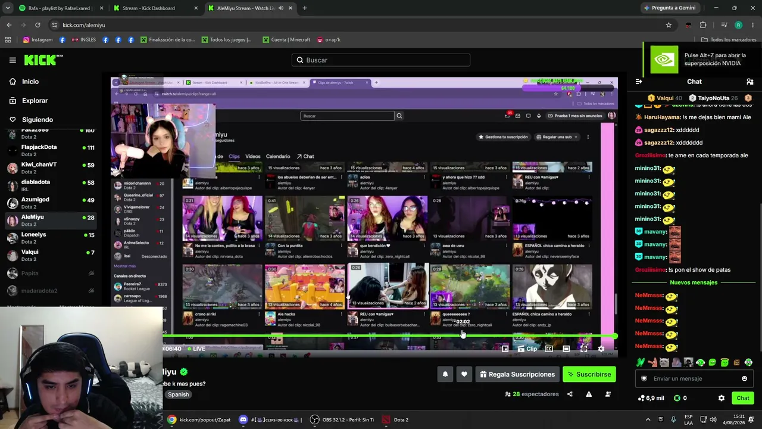762x429 pixels.
Task: Open Azumigod channel from the sidebar
Action: click(x=51, y=203)
